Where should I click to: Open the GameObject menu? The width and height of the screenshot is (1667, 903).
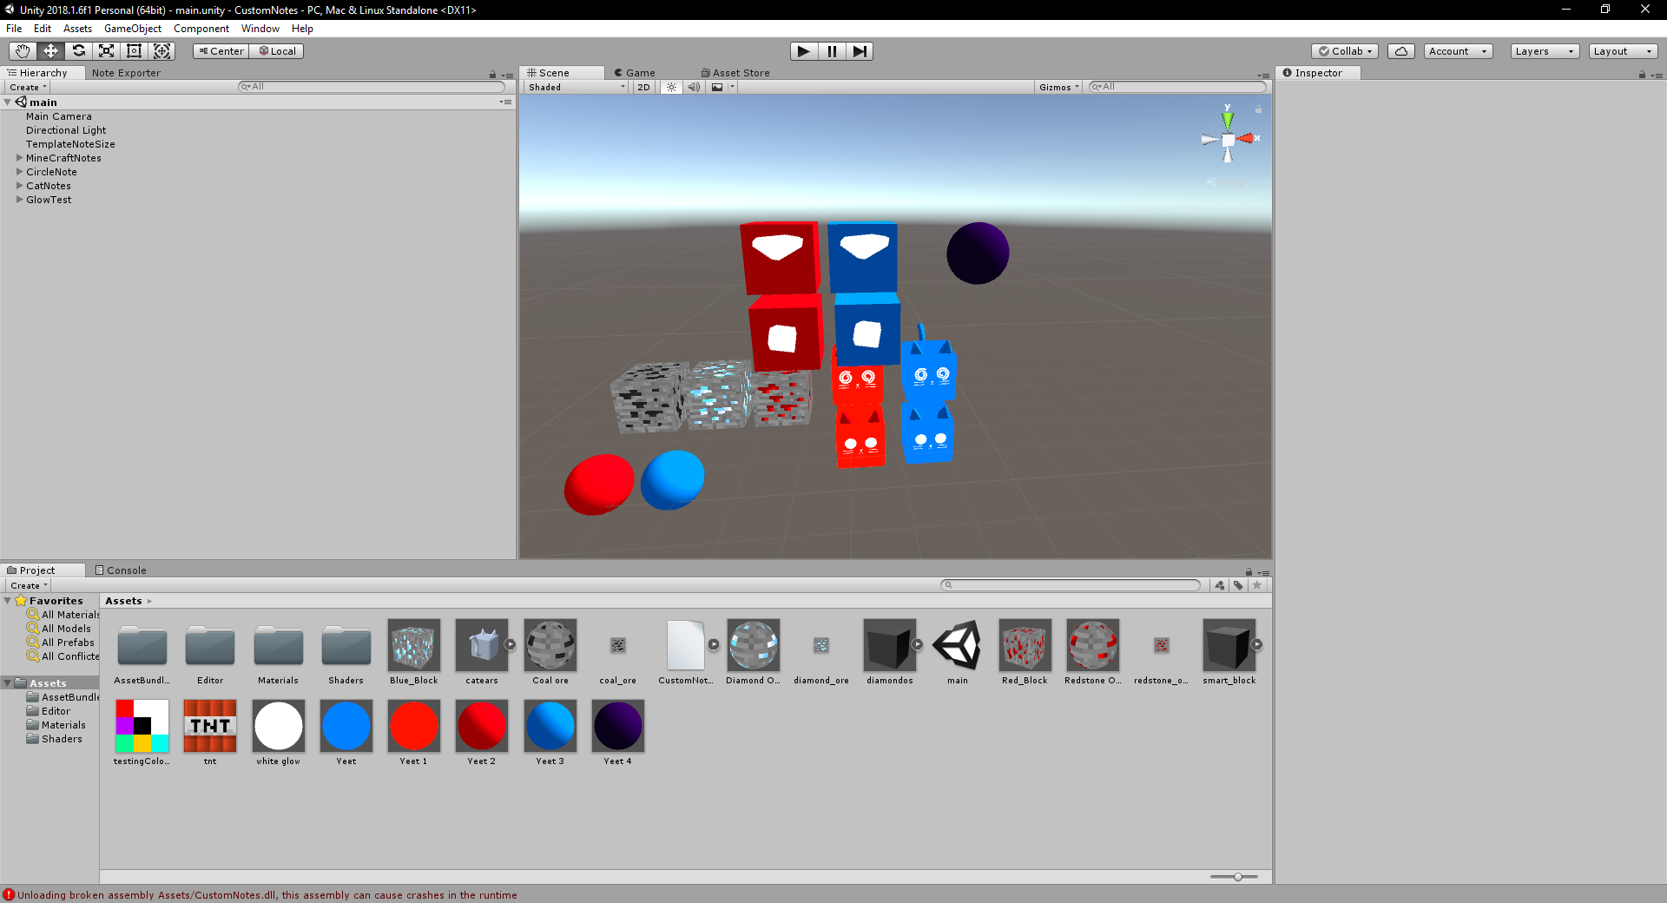132,29
